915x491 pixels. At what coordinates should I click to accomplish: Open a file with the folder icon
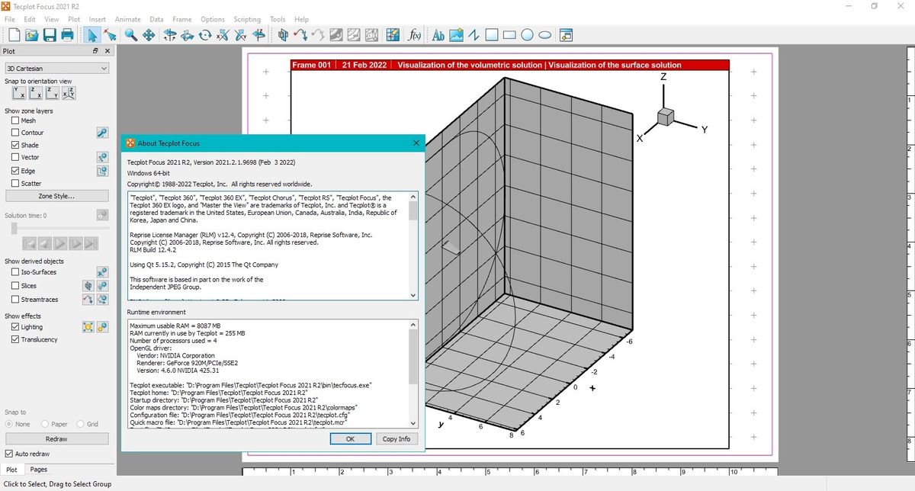32,34
